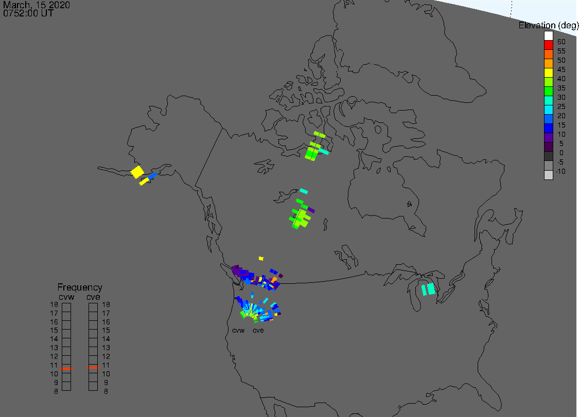The width and height of the screenshot is (579, 417).
Task: Click frequency number '14' right of cve bar
Action: [106, 339]
